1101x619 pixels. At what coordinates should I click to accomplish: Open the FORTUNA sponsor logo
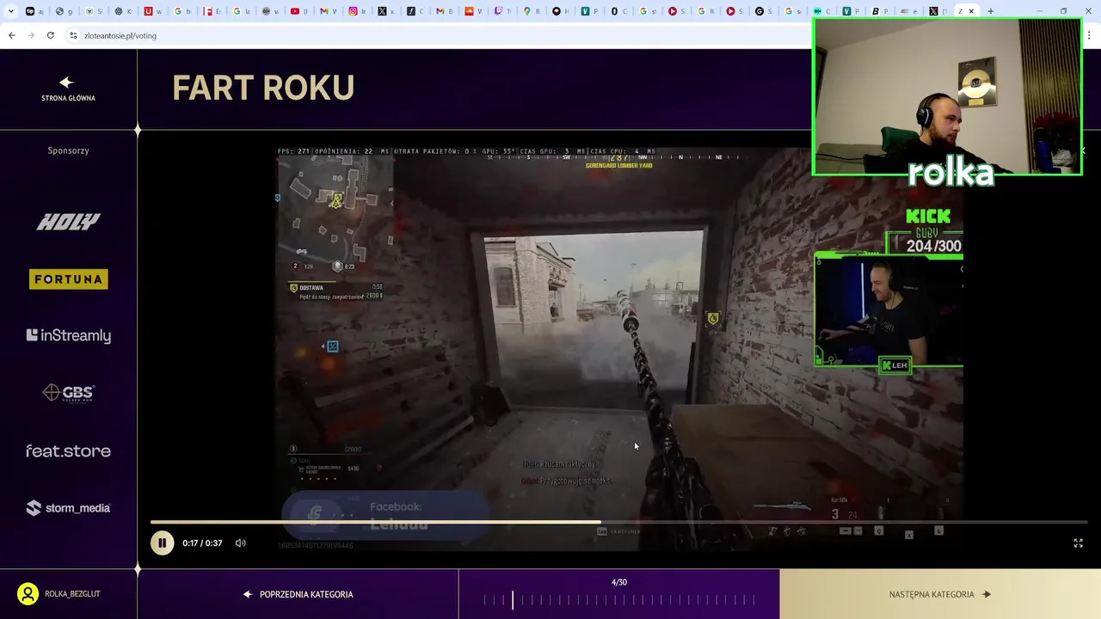[68, 279]
